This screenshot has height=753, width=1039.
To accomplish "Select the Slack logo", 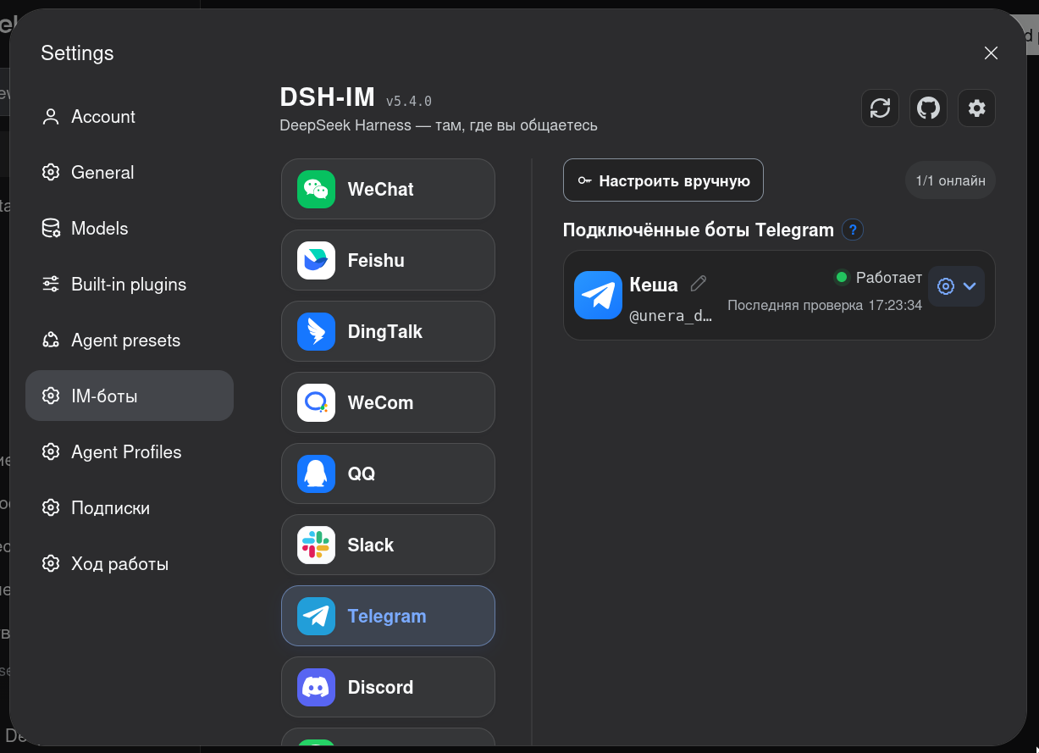I will tap(316, 545).
